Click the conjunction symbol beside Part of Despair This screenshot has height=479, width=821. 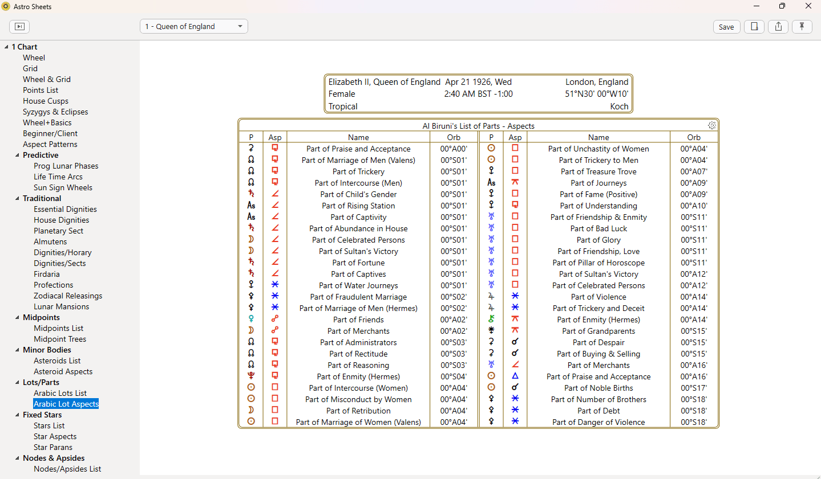515,342
